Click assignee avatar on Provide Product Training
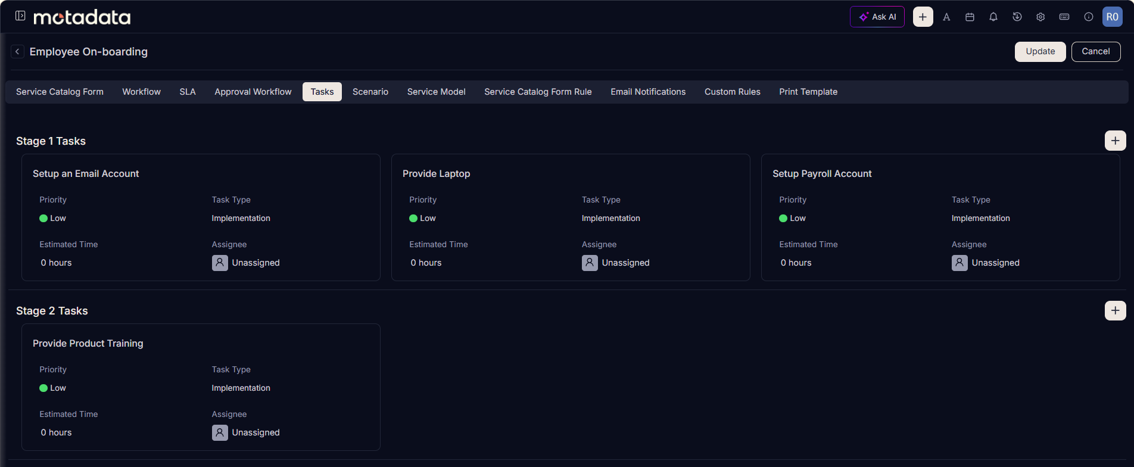The height and width of the screenshot is (467, 1134). [220, 432]
